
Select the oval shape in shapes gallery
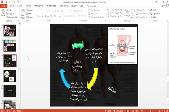point(118,10)
